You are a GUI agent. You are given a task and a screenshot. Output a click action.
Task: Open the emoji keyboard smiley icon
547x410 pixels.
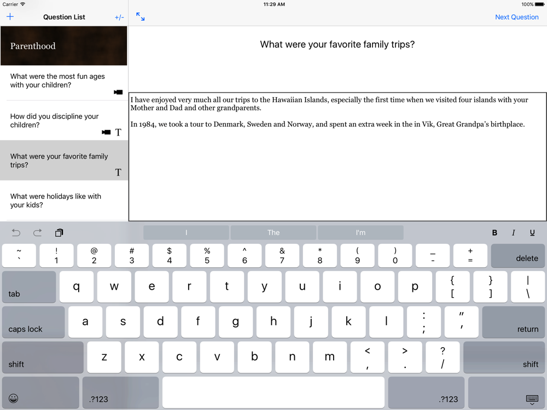pyautogui.click(x=13, y=398)
